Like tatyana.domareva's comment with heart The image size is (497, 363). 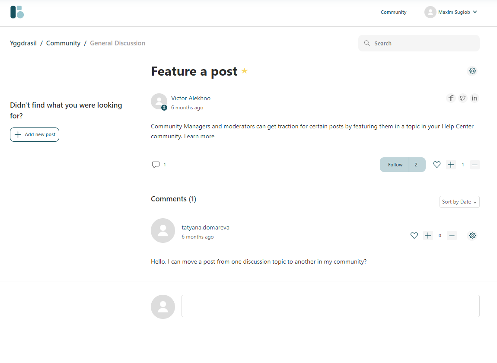(414, 236)
